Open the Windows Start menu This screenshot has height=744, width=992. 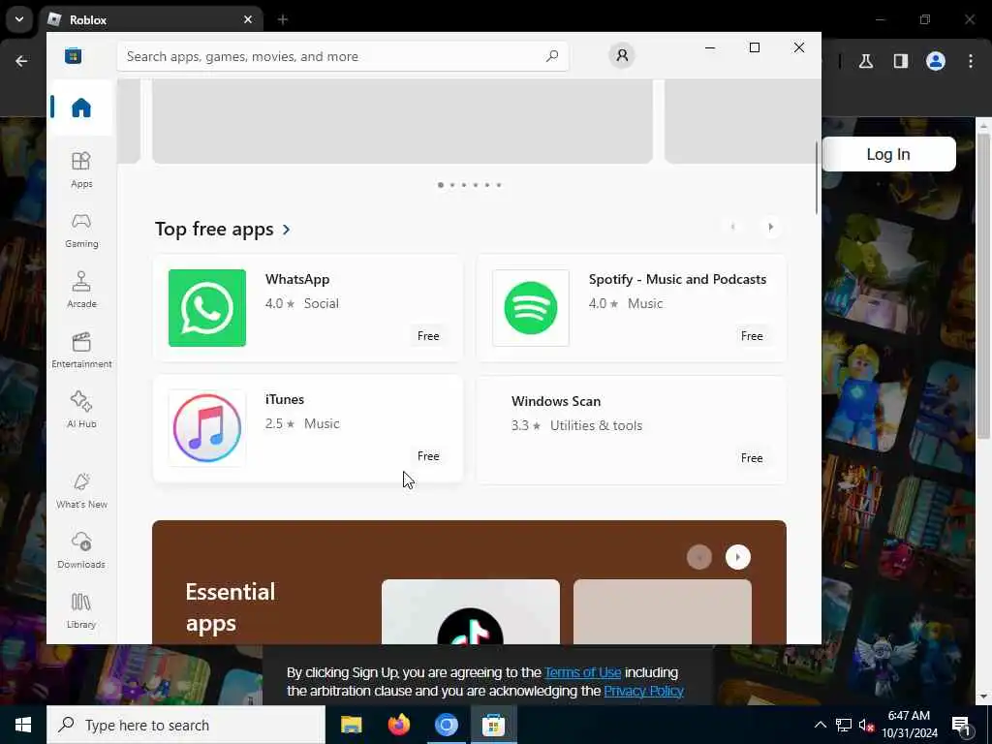(23, 725)
